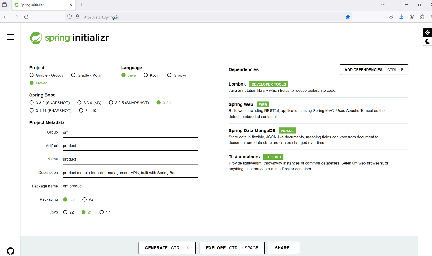Select Jar packaging
The height and width of the screenshot is (256, 432).
(x=69, y=200)
